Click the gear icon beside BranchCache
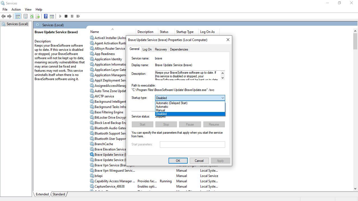This screenshot has height=201, width=358. tap(92, 144)
